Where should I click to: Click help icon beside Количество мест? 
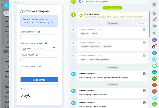point(40,67)
